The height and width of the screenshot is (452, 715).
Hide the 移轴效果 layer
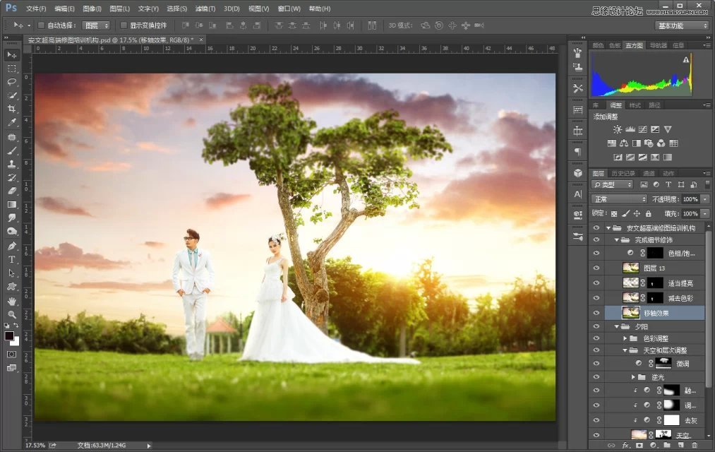pyautogui.click(x=597, y=311)
